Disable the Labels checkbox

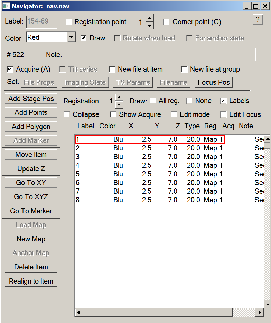[x=224, y=101]
